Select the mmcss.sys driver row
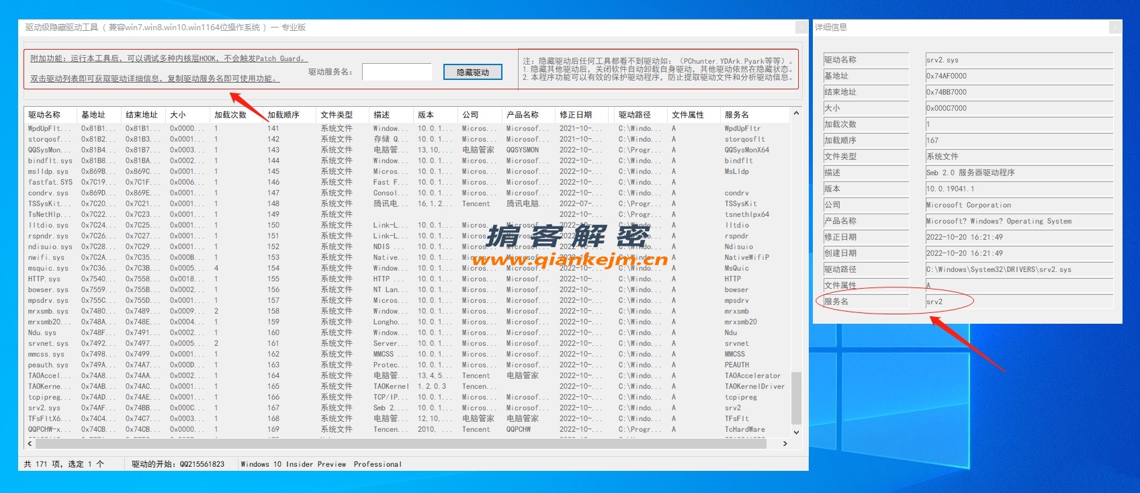This screenshot has width=1140, height=493. (x=408, y=354)
